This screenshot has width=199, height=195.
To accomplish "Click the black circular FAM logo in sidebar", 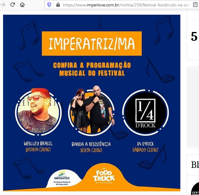I will (x=195, y=189).
